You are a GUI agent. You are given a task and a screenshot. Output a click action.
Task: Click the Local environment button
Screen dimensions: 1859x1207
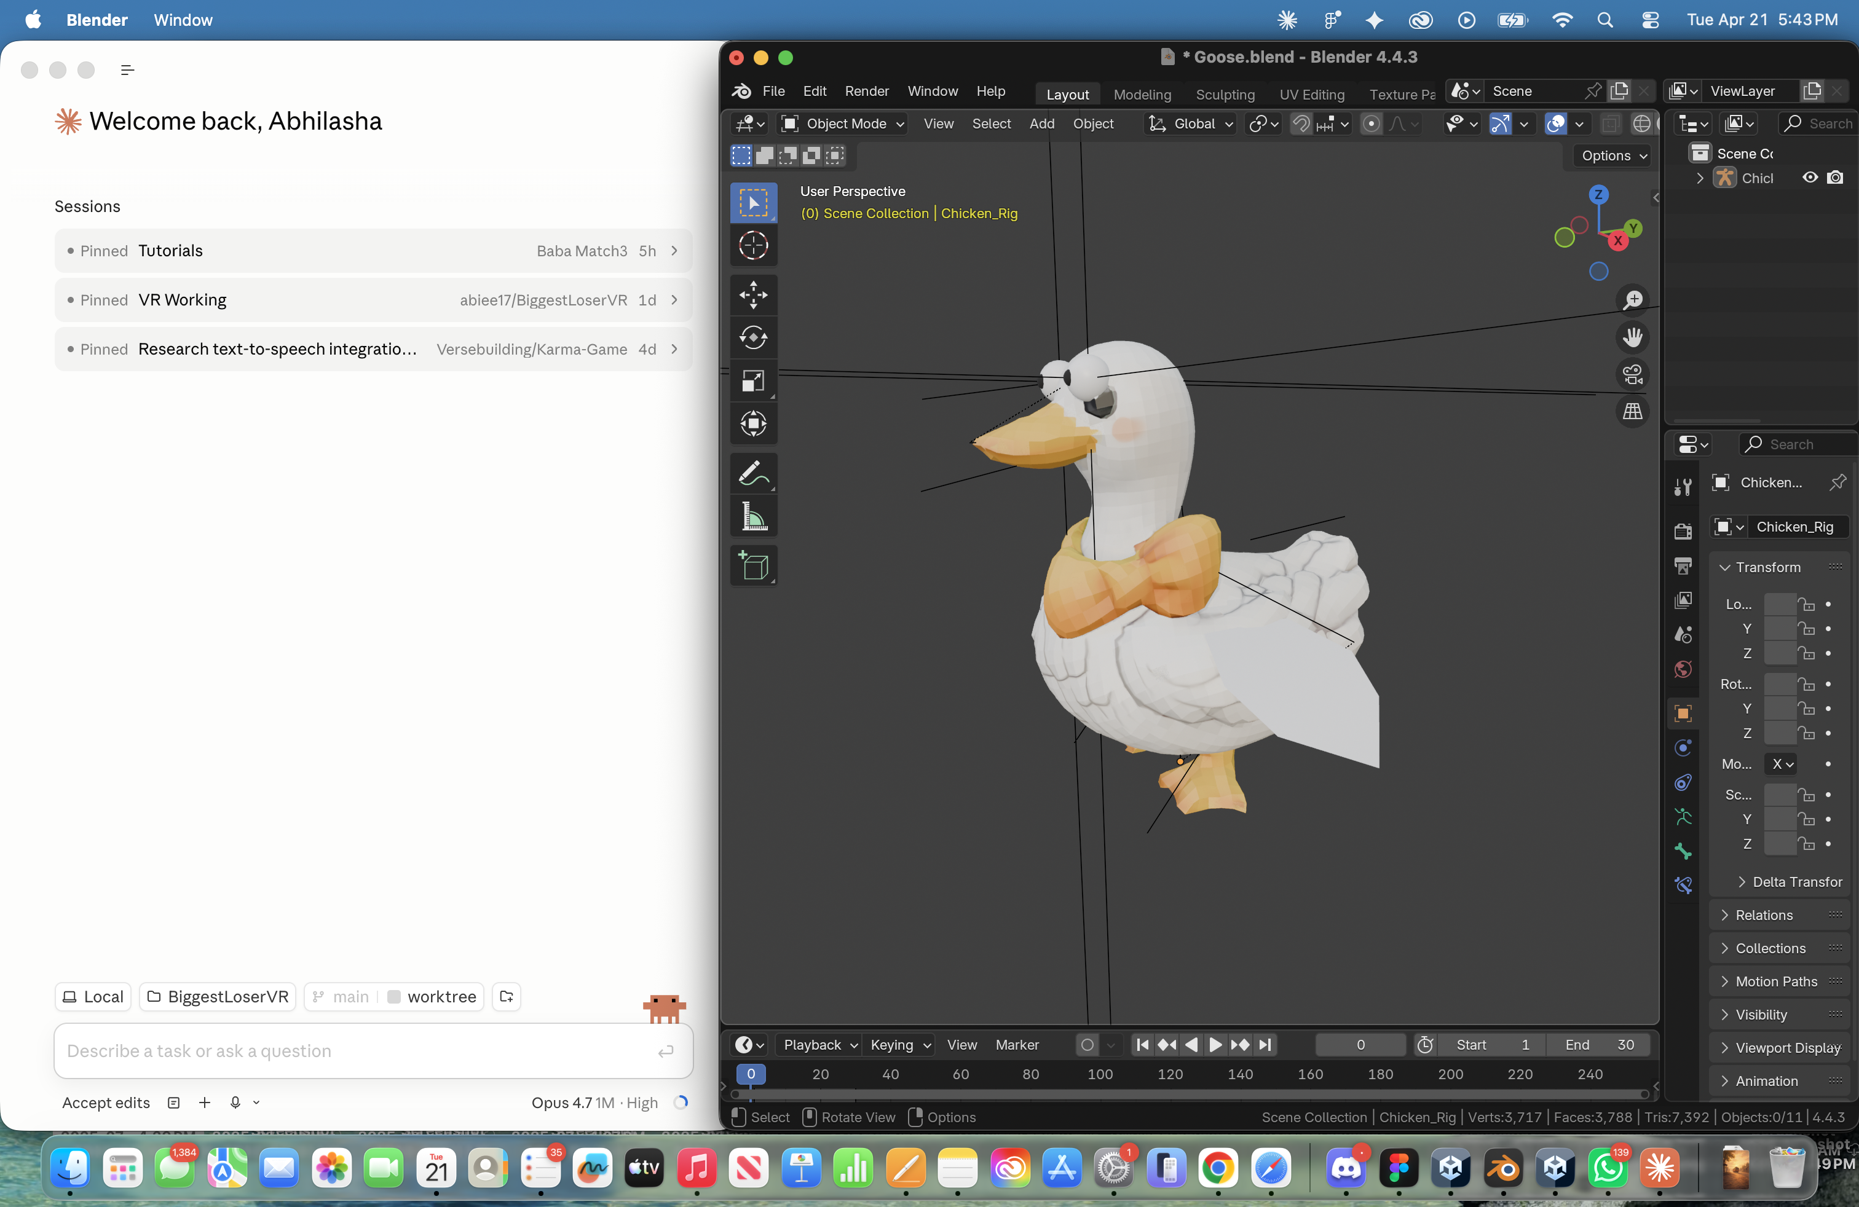point(93,996)
